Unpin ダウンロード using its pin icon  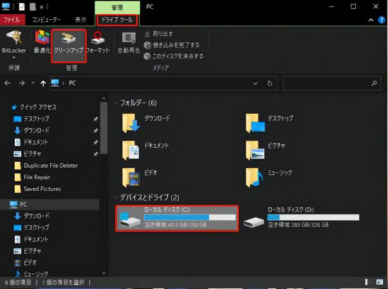(95, 130)
